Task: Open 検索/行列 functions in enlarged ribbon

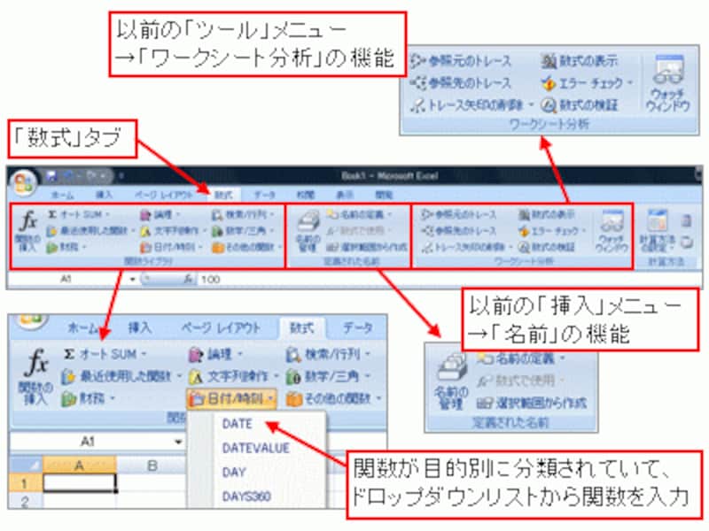Action: pos(329,355)
